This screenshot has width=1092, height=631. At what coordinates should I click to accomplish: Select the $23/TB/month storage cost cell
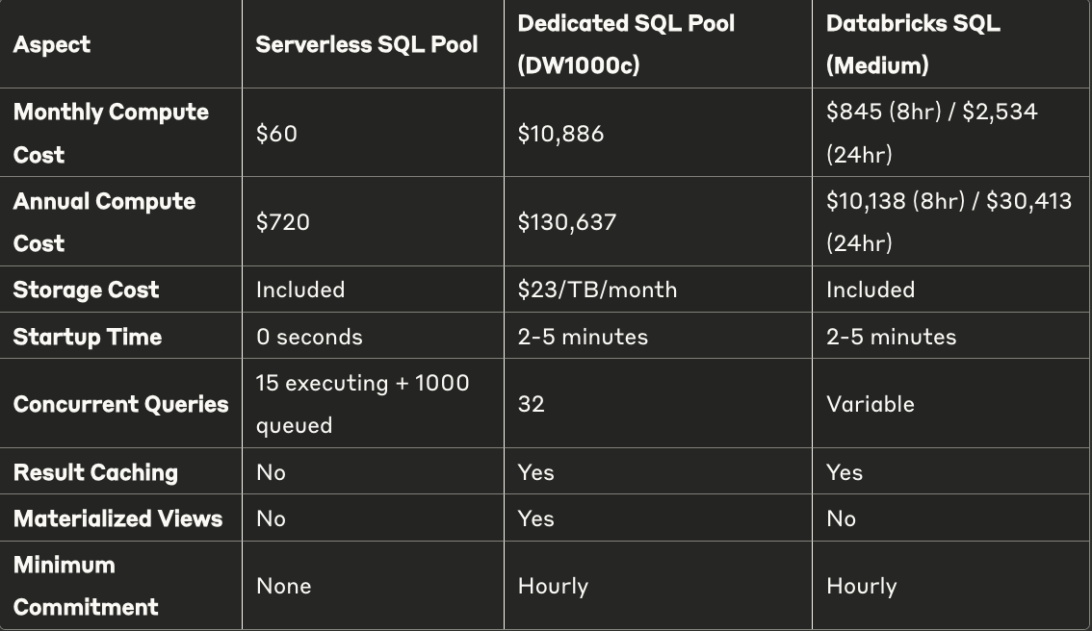pyautogui.click(x=597, y=290)
